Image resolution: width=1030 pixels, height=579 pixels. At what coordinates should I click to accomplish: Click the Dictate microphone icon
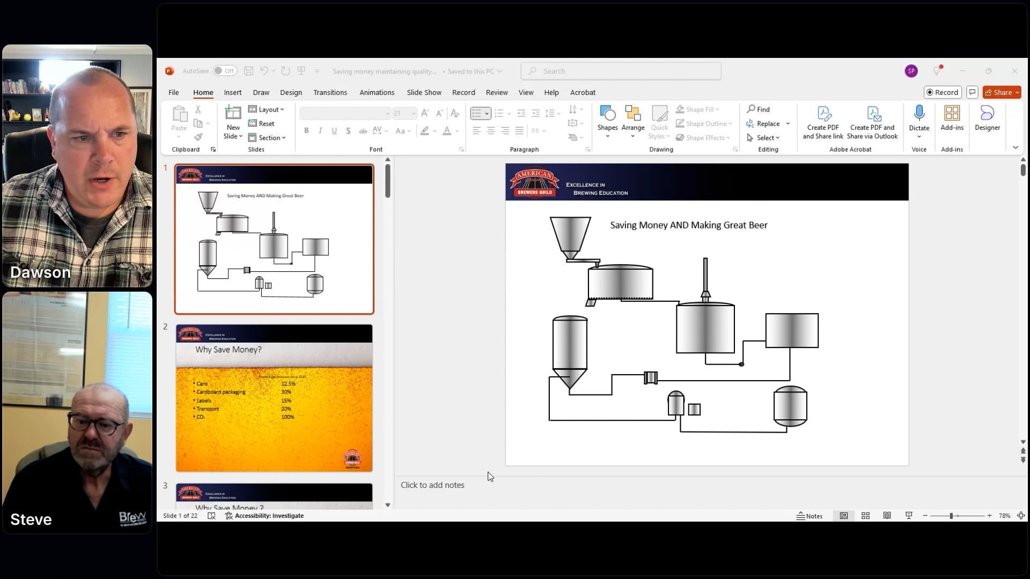pyautogui.click(x=919, y=114)
